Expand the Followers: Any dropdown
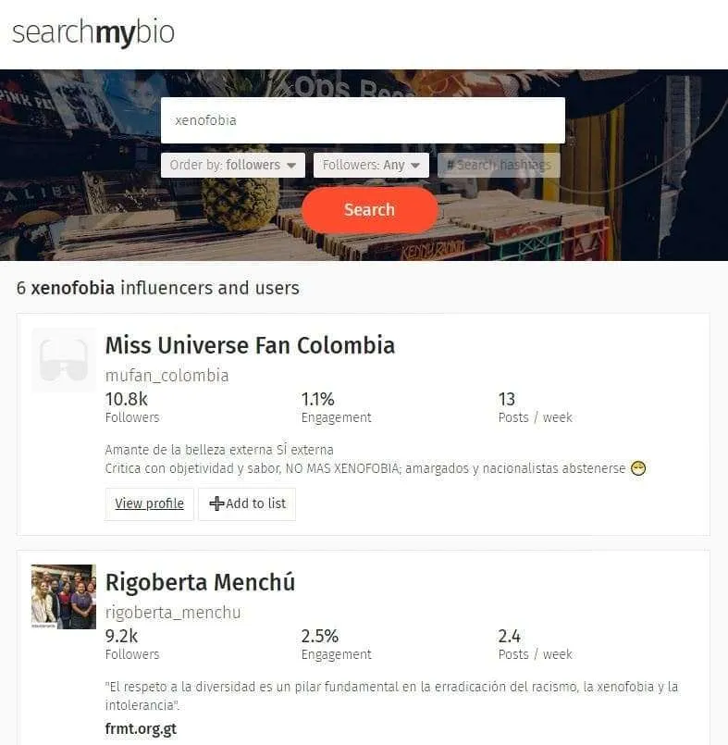Screen dimensions: 728x745 371,165
